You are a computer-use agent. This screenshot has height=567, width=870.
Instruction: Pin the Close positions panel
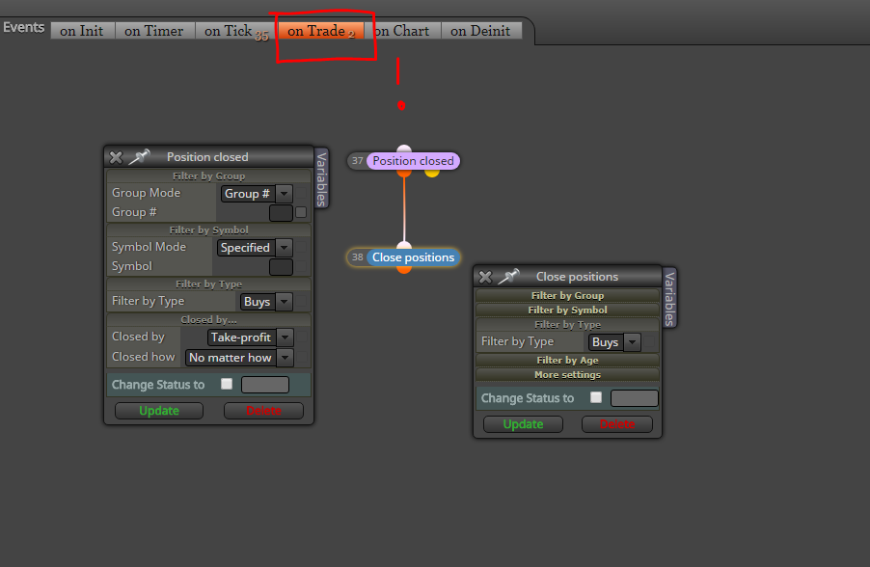(x=509, y=277)
